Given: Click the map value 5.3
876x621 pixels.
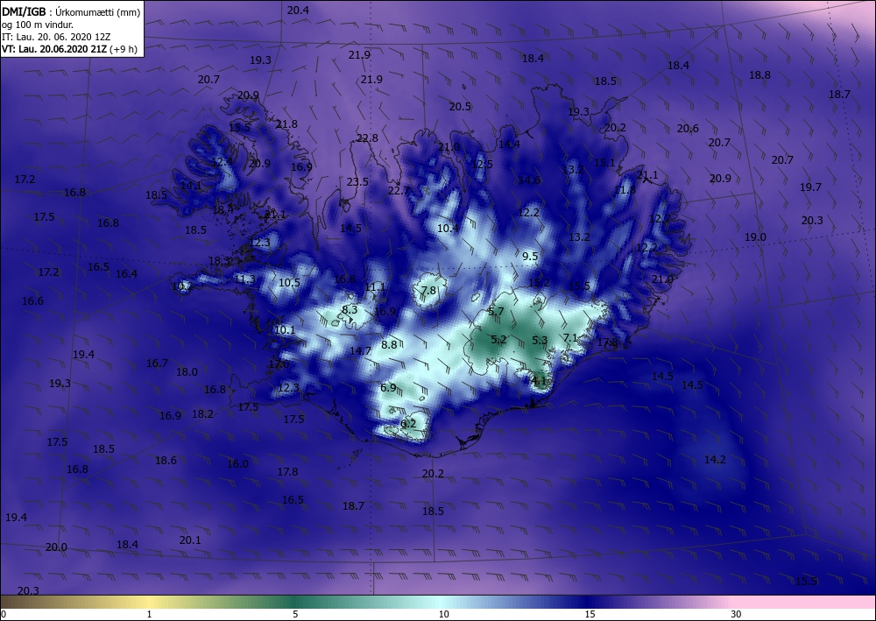Looking at the screenshot, I should (540, 340).
